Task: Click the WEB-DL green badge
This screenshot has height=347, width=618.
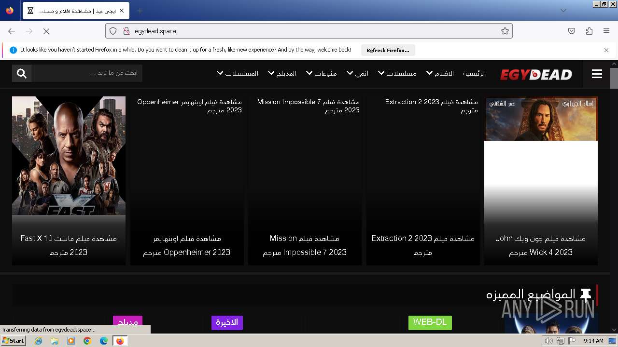Action: tap(430, 322)
